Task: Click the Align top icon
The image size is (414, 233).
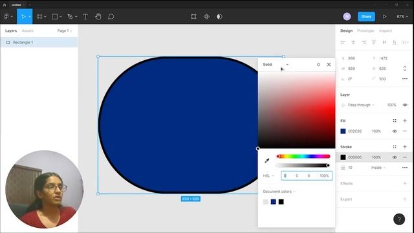Action: (374, 42)
